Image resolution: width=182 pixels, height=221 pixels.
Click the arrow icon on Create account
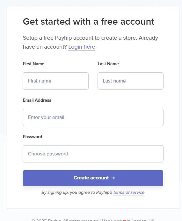tap(113, 178)
